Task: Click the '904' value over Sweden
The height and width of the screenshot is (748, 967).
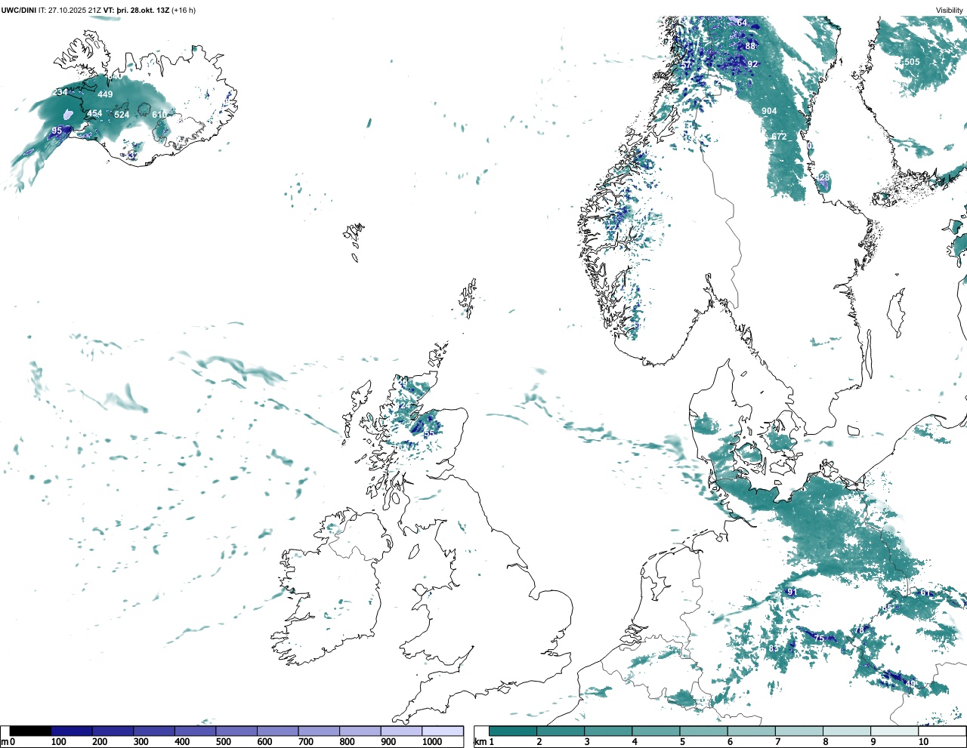Action: pos(769,111)
